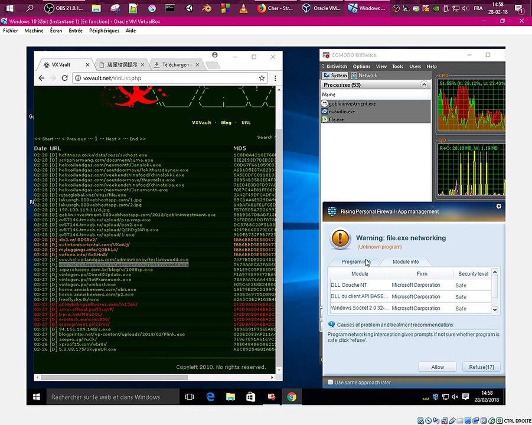Open the Oracle VM taskbar item
Screen dimensions: 532x425
(x=322, y=8)
